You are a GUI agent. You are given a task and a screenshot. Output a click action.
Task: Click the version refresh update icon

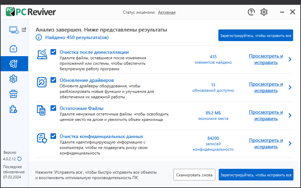(20, 159)
